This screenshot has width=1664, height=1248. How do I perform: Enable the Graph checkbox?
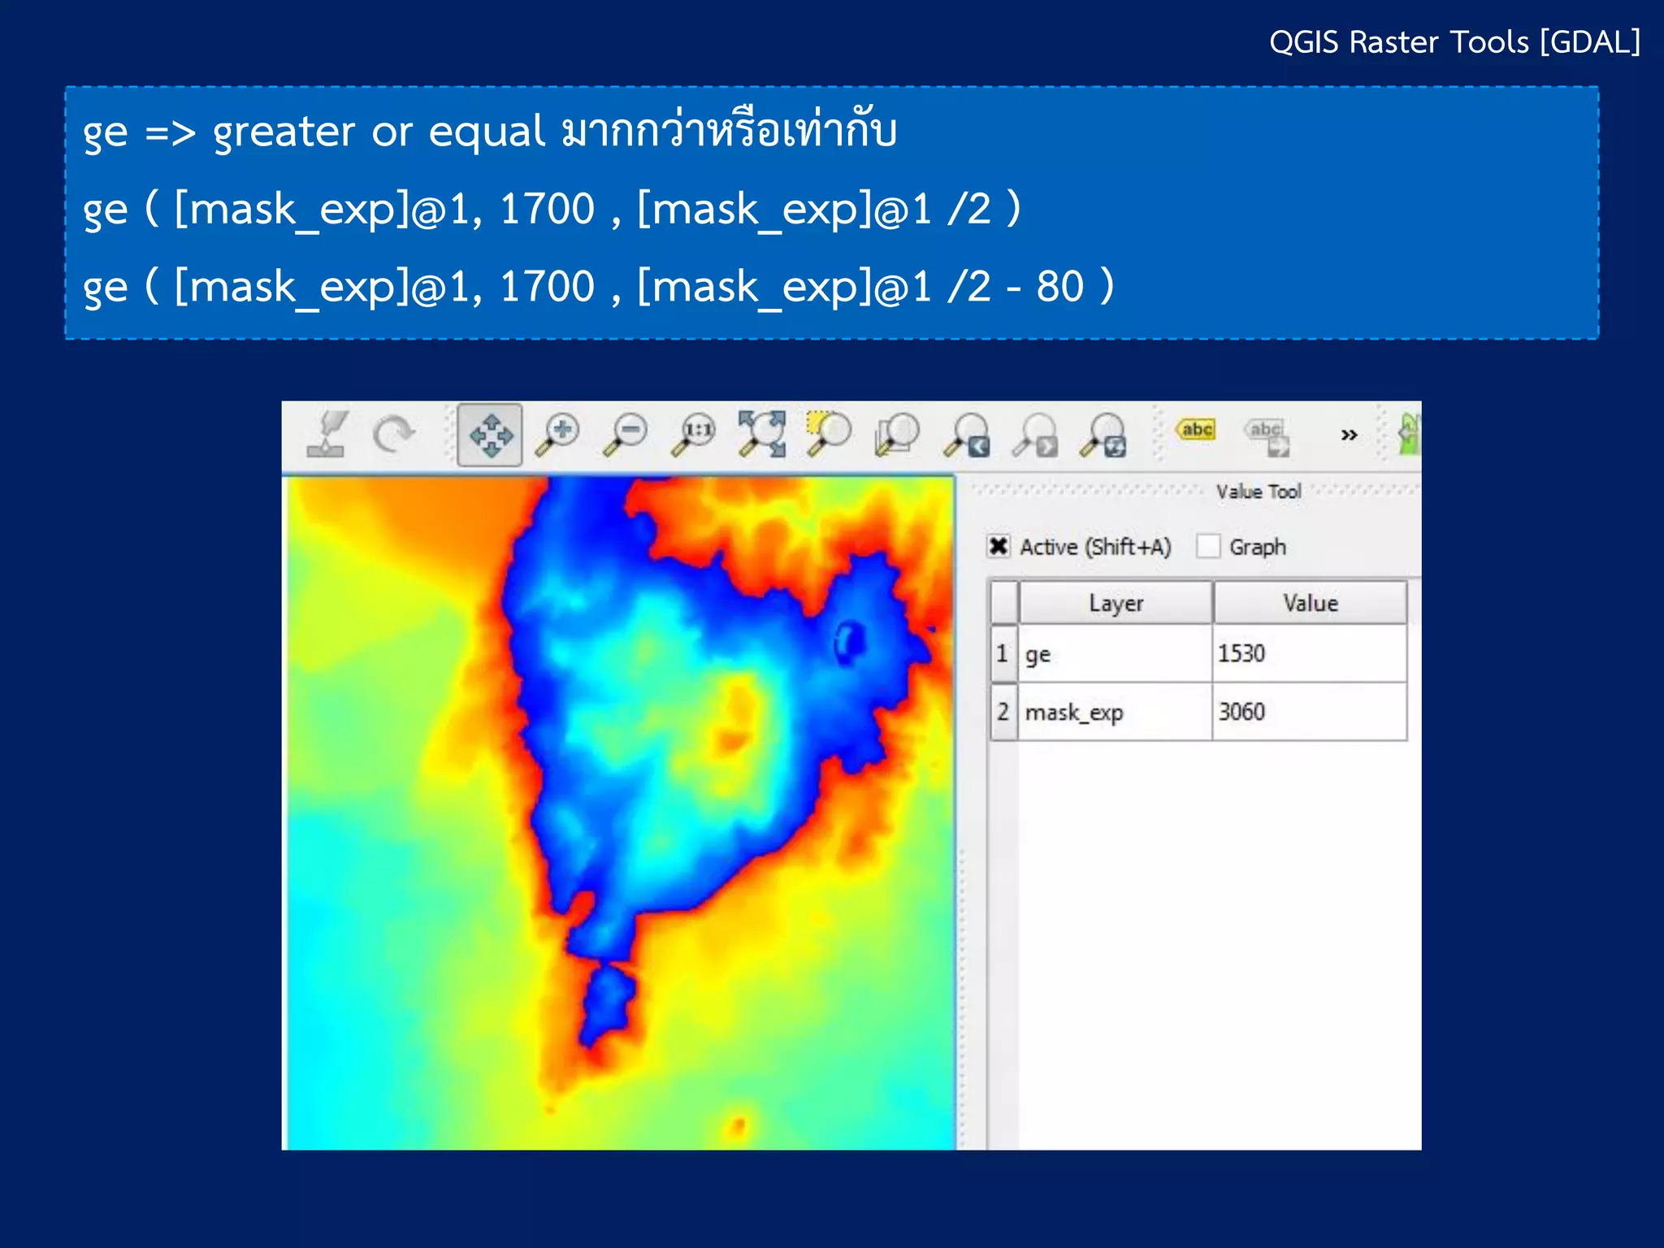(1208, 546)
